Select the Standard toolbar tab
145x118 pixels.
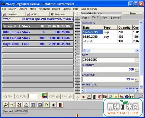click(x=8, y=111)
